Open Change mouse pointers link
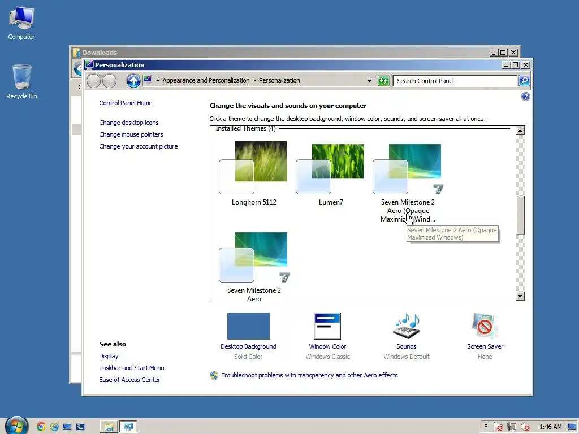 [x=131, y=134]
